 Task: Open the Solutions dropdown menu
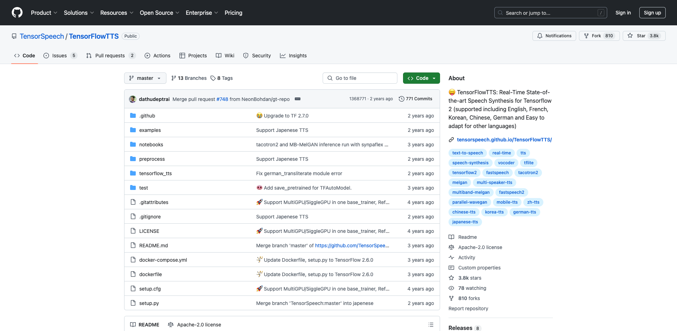pos(79,13)
